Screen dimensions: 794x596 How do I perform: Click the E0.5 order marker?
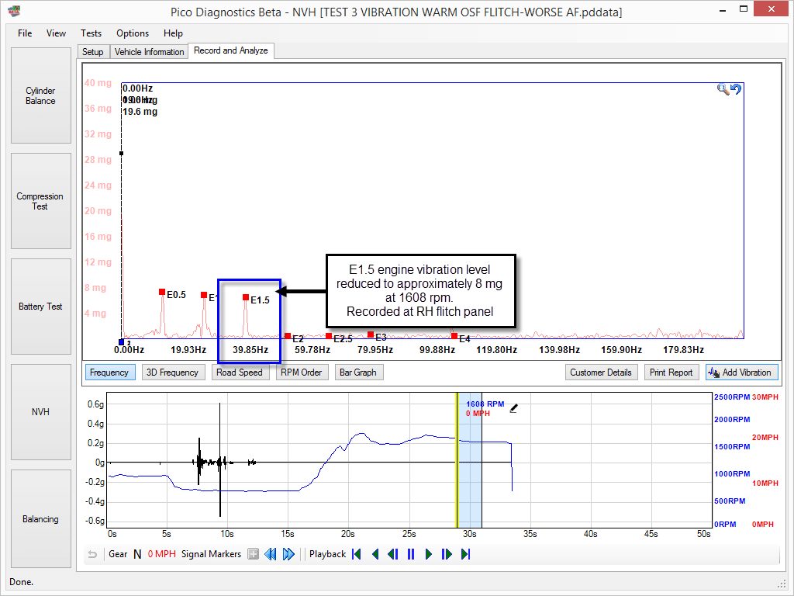tap(162, 292)
